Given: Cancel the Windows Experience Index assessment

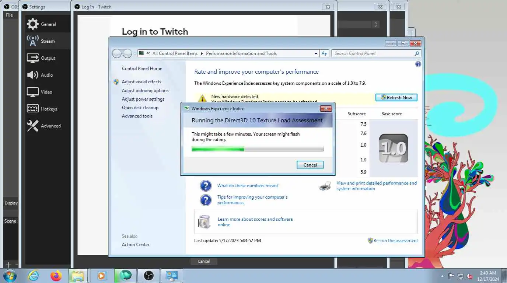Looking at the screenshot, I should coord(310,165).
